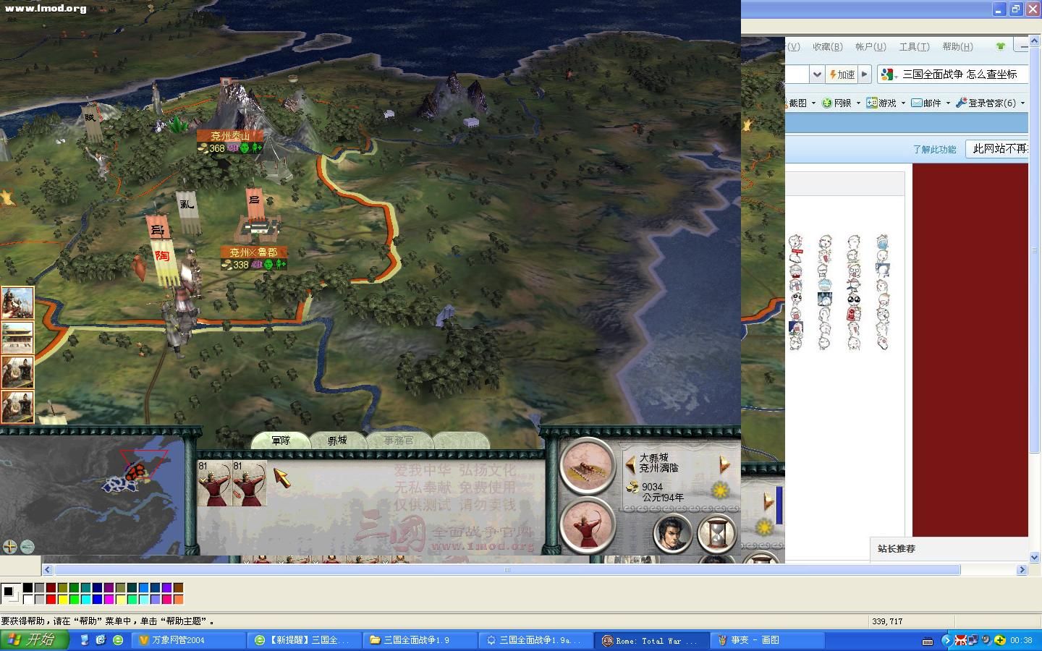Screen dimensions: 1042x651
Task: Click the yellow sun faction emblem icon
Action: coord(721,490)
